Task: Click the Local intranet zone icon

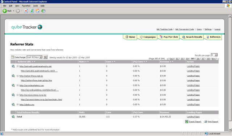Action: point(206,133)
